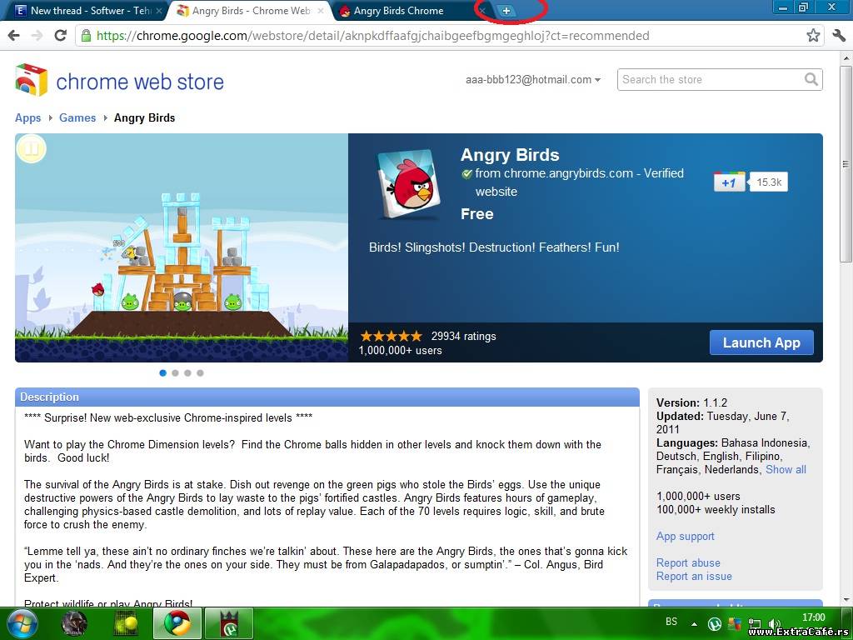
Task: Open the App support link
Action: (x=685, y=536)
